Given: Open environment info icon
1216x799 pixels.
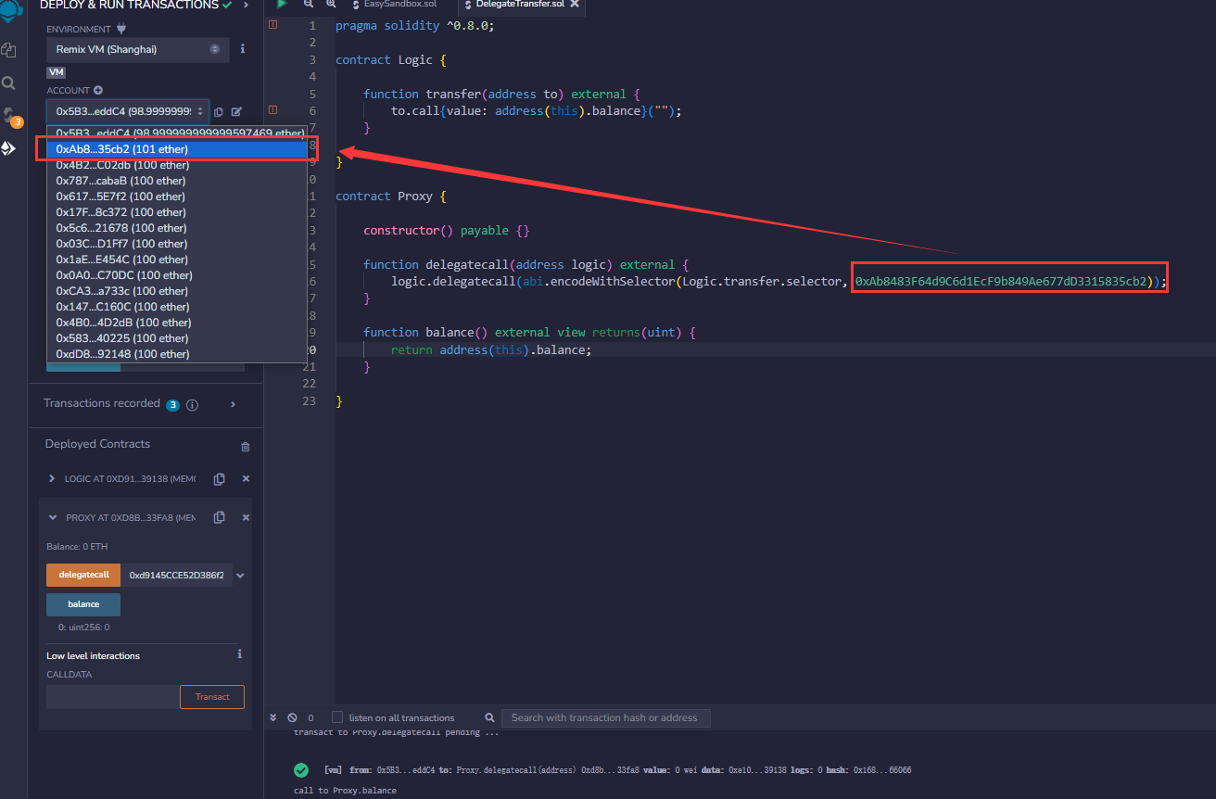Looking at the screenshot, I should pos(243,48).
